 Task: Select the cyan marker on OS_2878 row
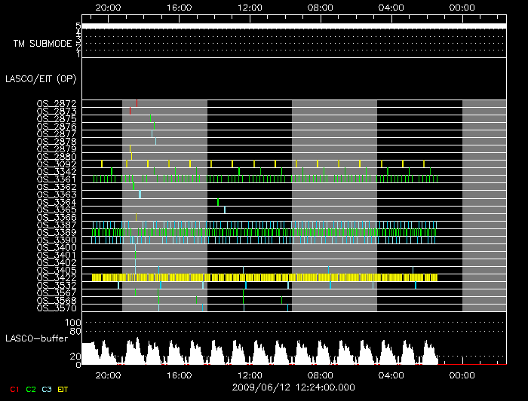(155, 141)
